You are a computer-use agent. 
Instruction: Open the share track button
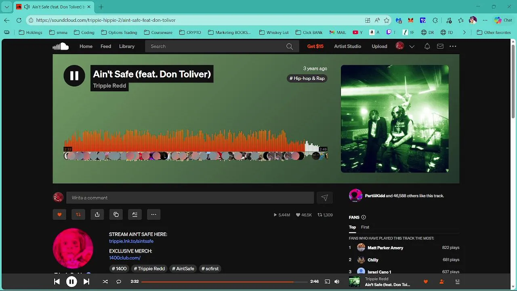(97, 215)
